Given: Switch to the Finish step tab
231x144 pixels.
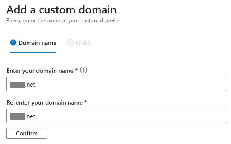Looking at the screenshot, I should 79,43.
